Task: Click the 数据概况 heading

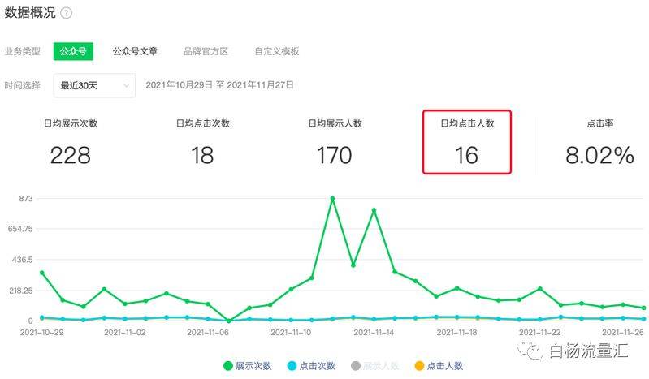Action: coord(30,13)
